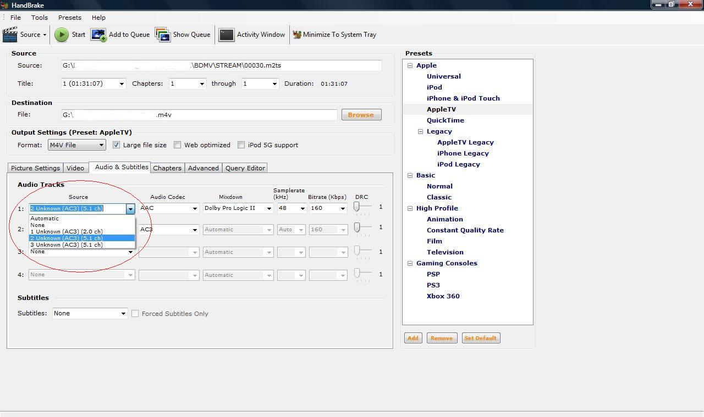The width and height of the screenshot is (704, 417).
Task: Open the File menu
Action: (15, 18)
